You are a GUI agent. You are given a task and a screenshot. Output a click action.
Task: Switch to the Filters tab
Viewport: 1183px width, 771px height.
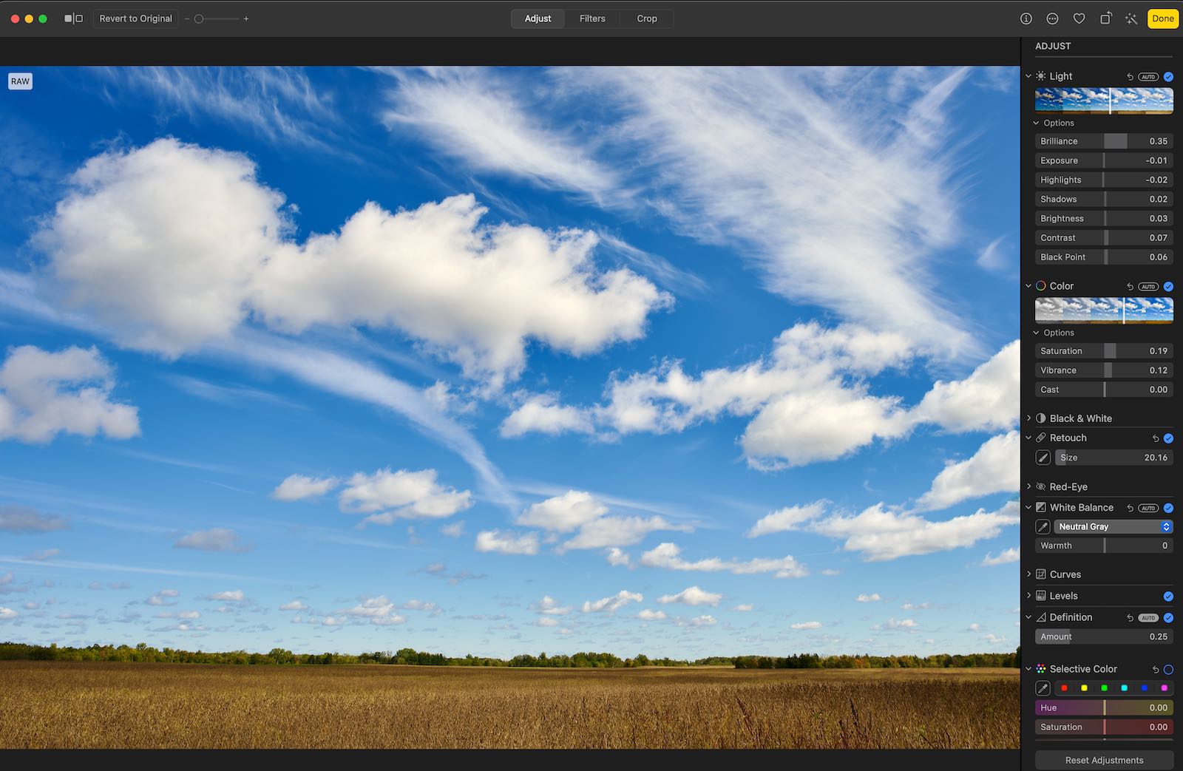tap(592, 18)
